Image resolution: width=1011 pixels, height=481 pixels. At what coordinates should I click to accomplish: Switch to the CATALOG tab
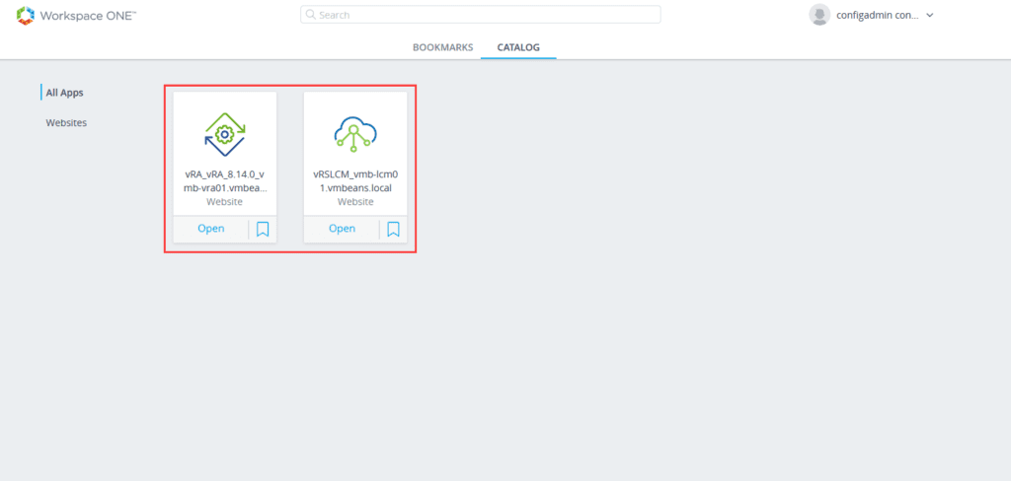pyautogui.click(x=518, y=47)
